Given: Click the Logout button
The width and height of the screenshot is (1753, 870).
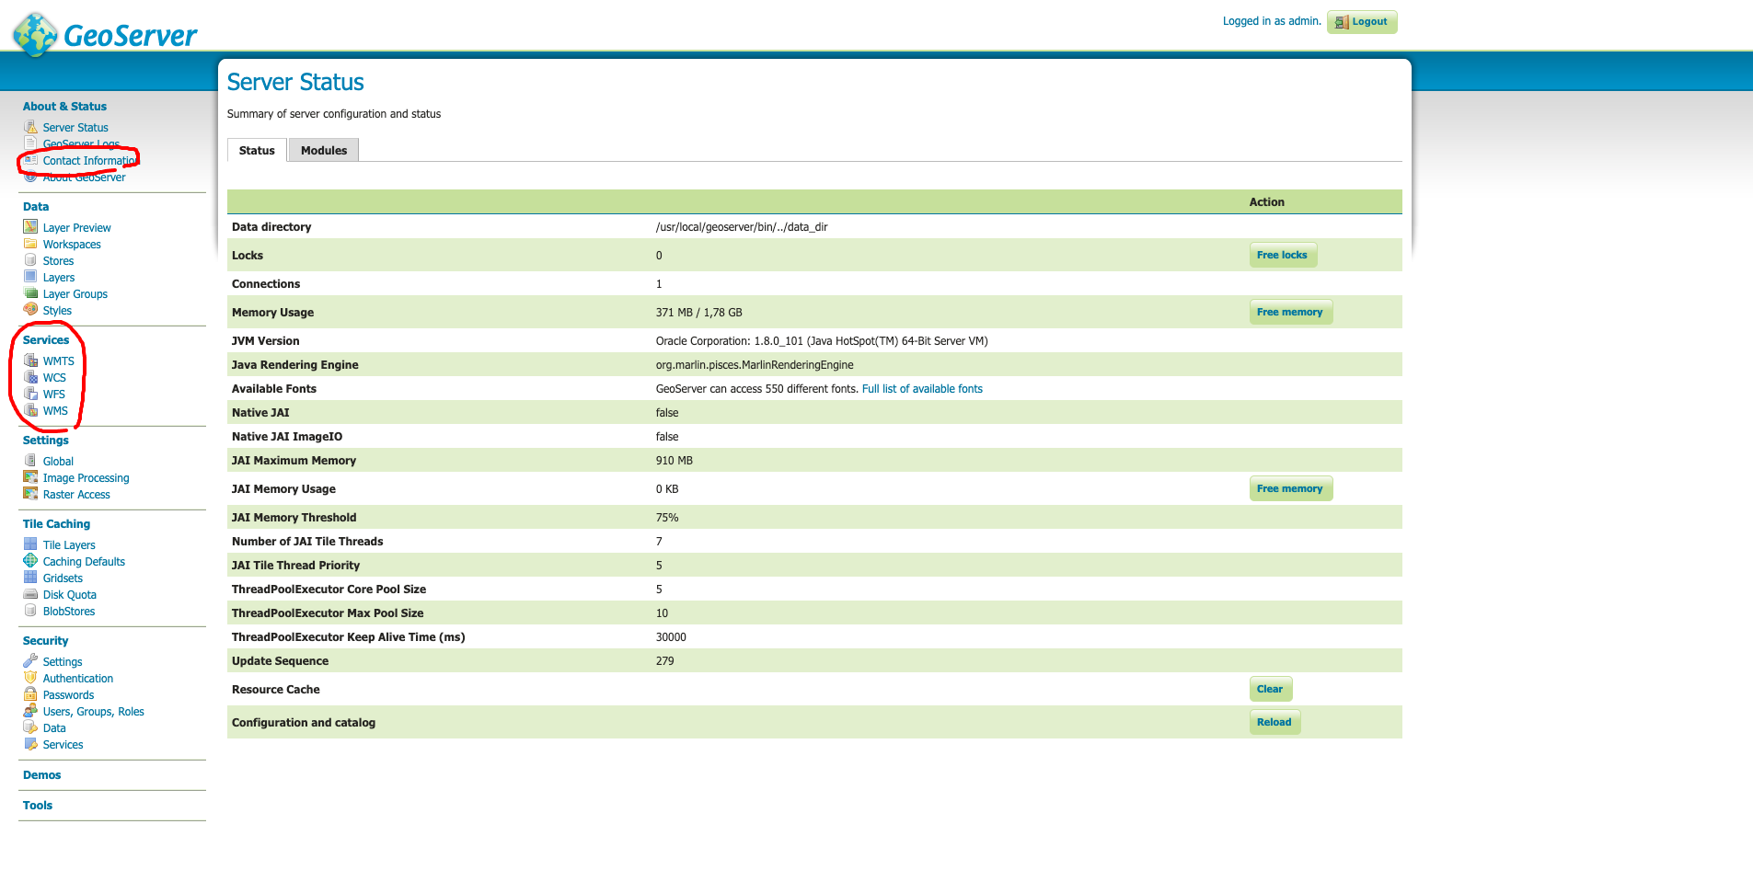Looking at the screenshot, I should (1362, 22).
